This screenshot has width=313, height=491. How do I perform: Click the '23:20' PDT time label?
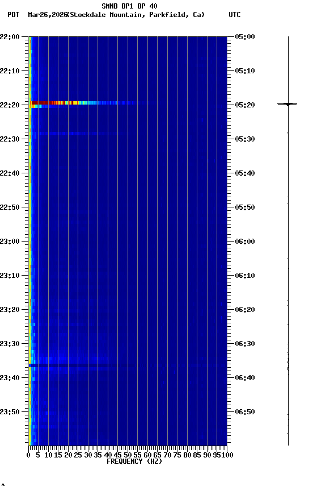(10, 310)
